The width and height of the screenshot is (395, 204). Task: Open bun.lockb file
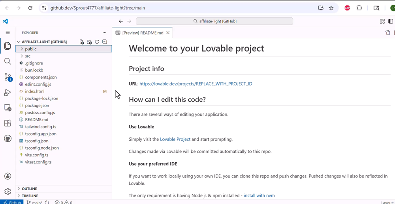(x=64, y=70)
